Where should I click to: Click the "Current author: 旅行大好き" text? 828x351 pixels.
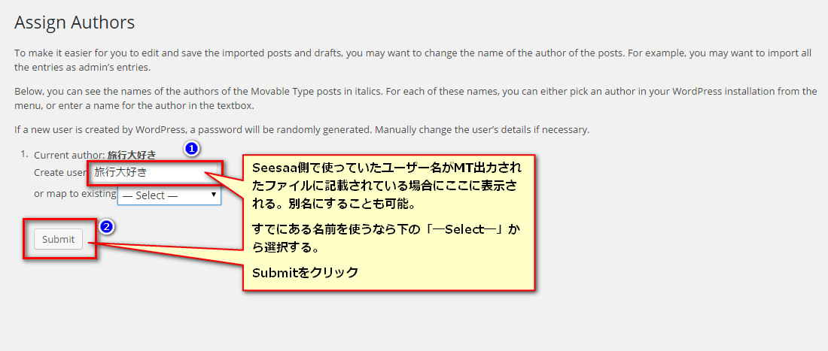click(95, 155)
